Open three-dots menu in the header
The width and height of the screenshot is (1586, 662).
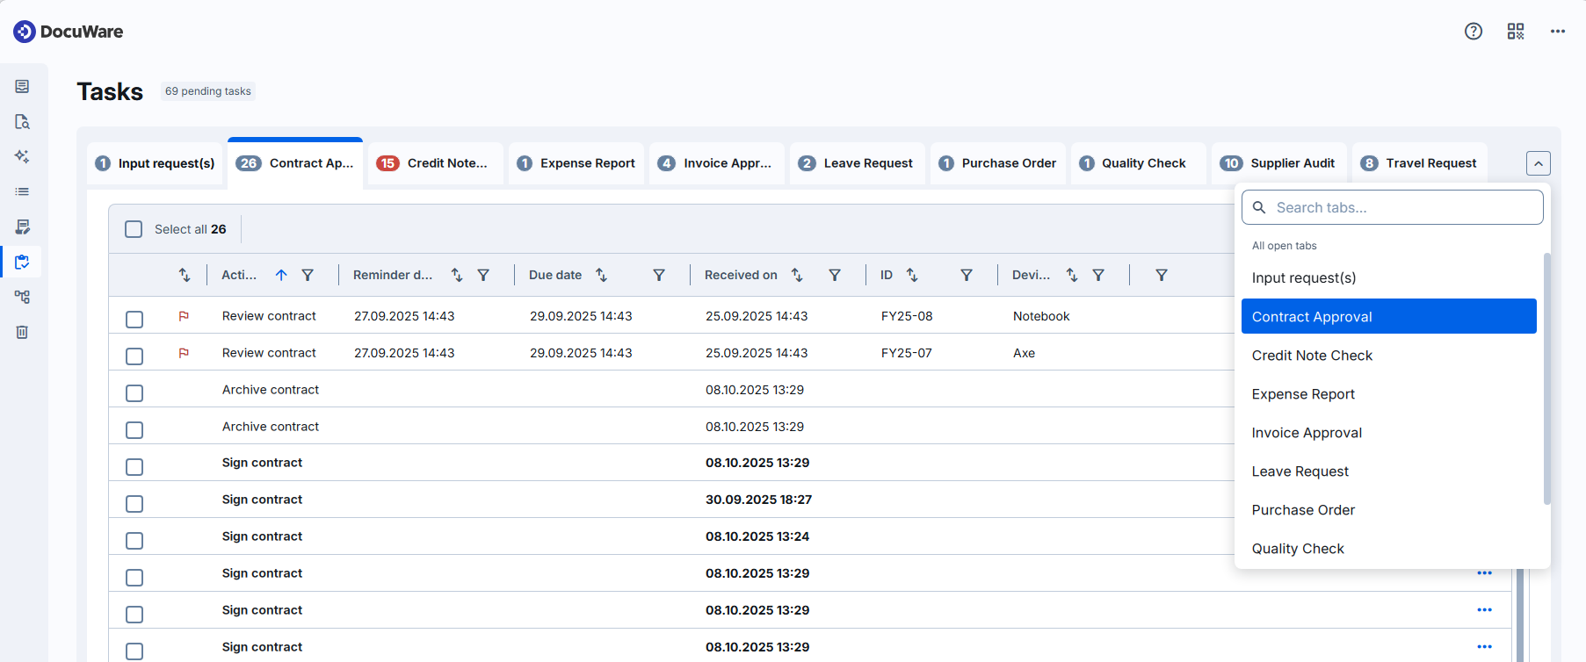1558,32
